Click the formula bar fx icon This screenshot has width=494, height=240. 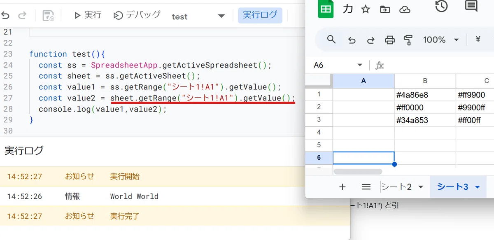click(380, 65)
